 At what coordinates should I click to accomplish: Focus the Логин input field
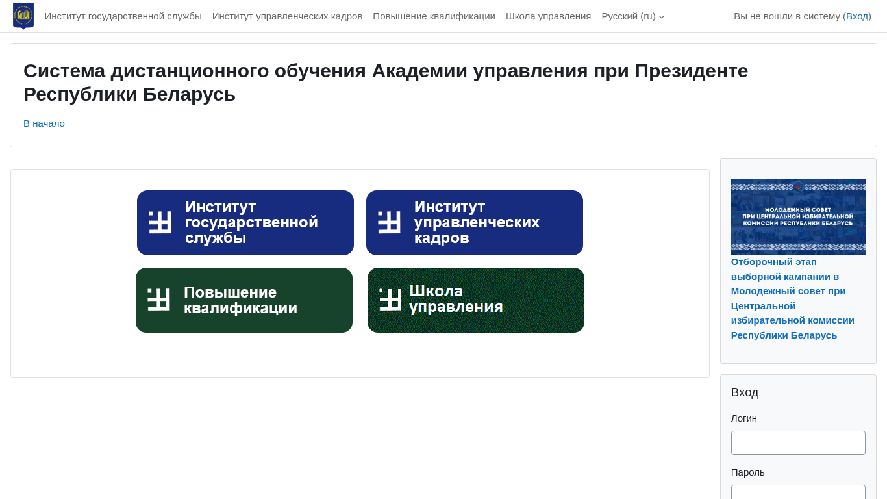pos(798,442)
